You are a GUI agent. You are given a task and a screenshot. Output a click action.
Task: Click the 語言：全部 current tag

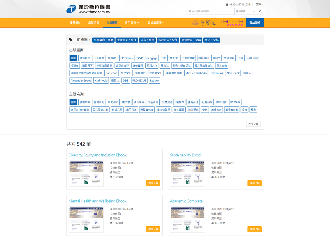(147, 40)
